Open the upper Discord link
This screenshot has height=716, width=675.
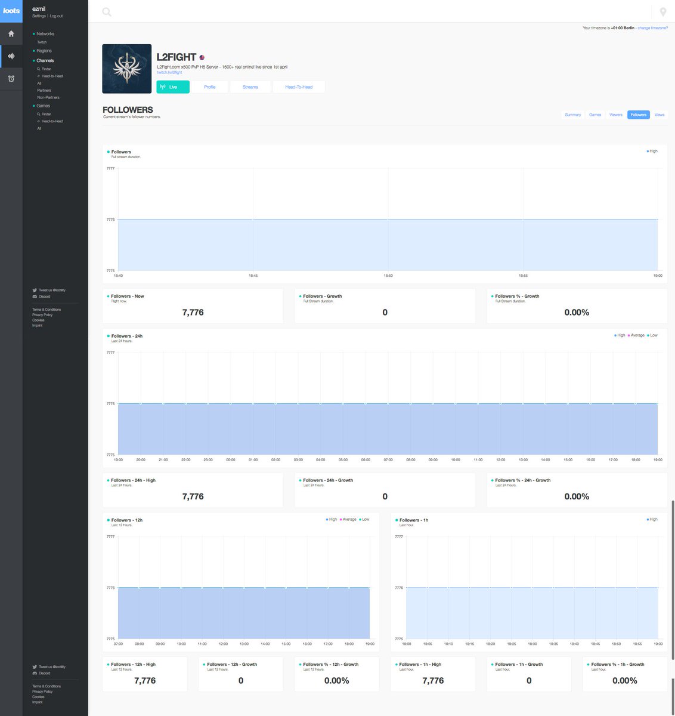tap(41, 297)
